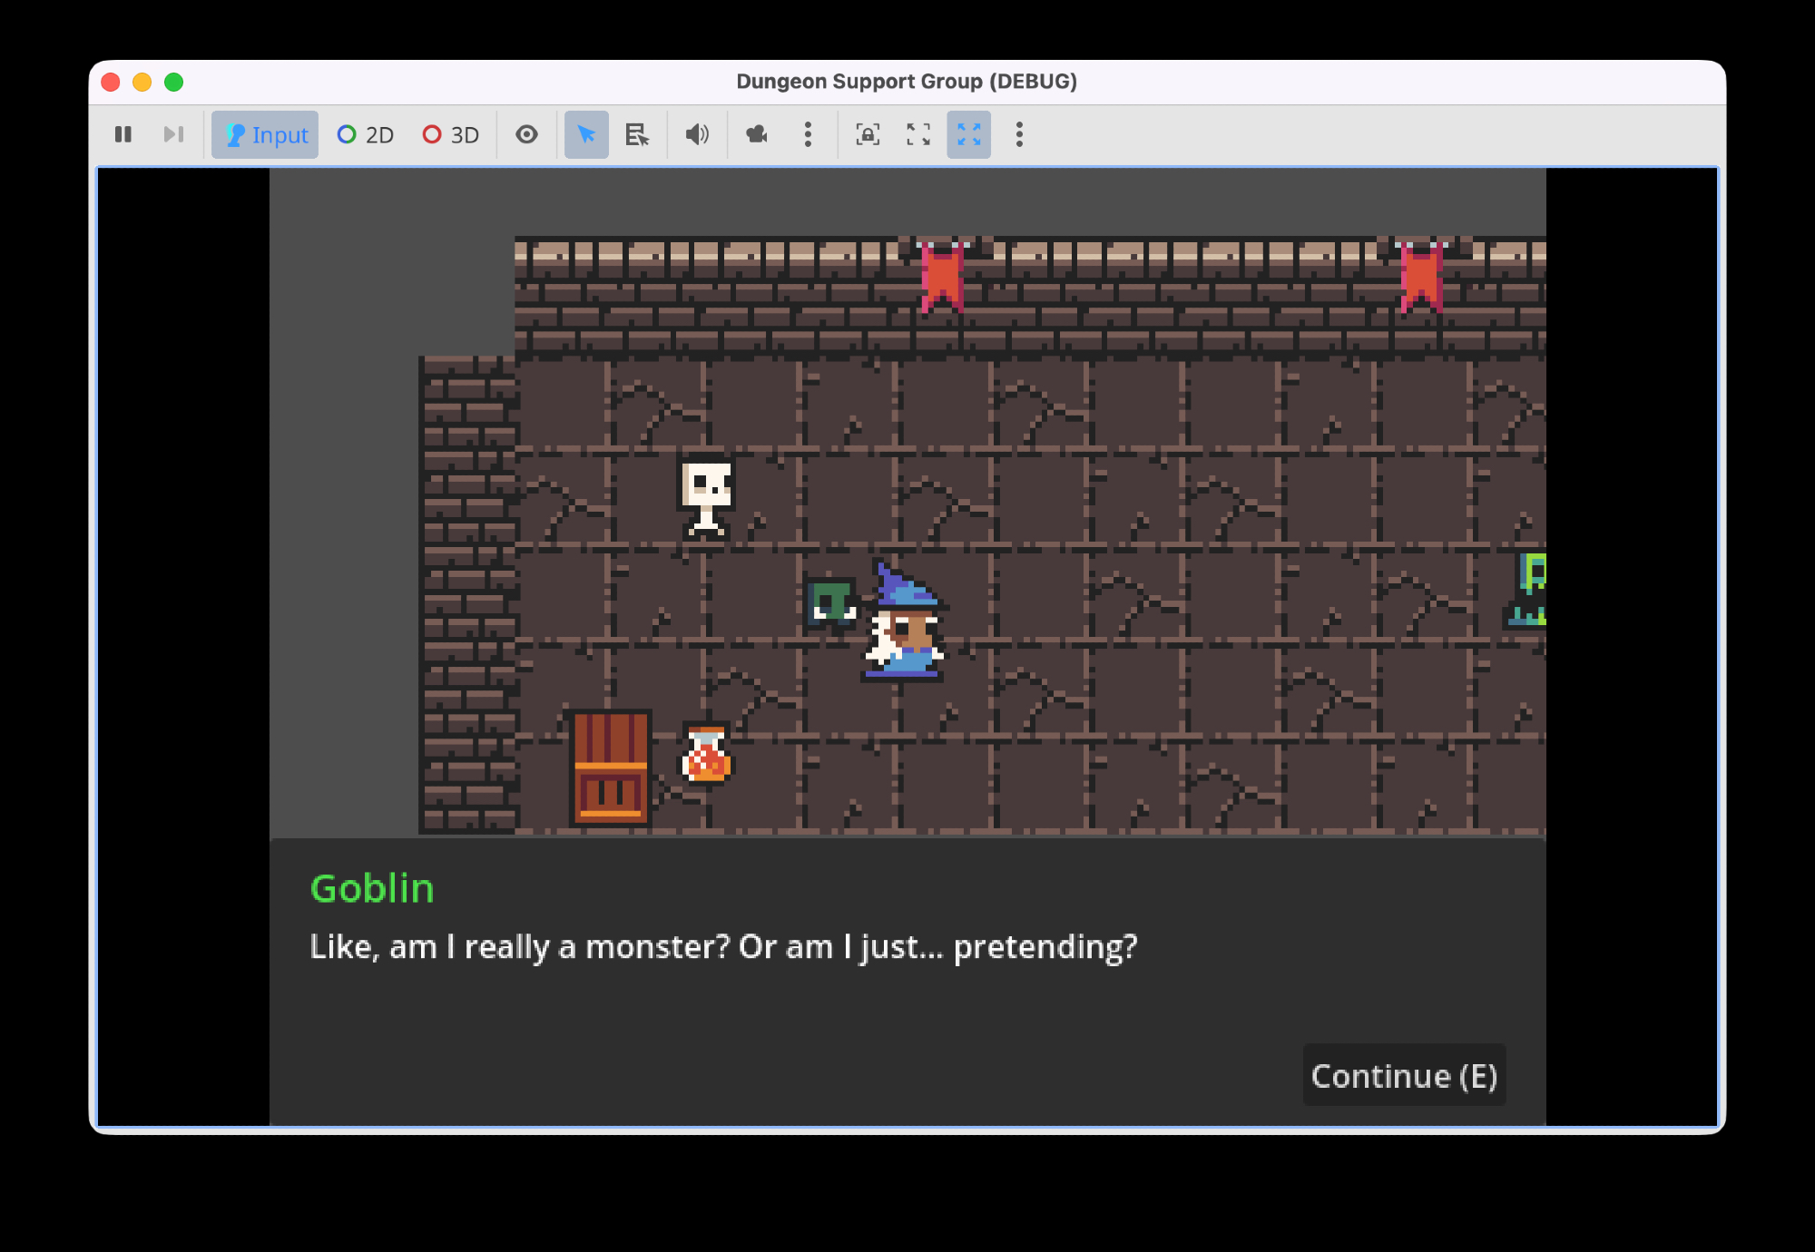Open rightmost embed options three-dot menu
Viewport: 1815px width, 1252px height.
(1019, 134)
